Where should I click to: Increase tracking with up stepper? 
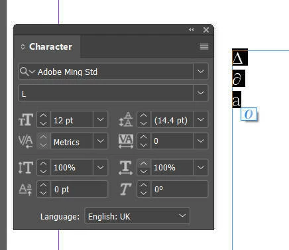tap(144, 137)
